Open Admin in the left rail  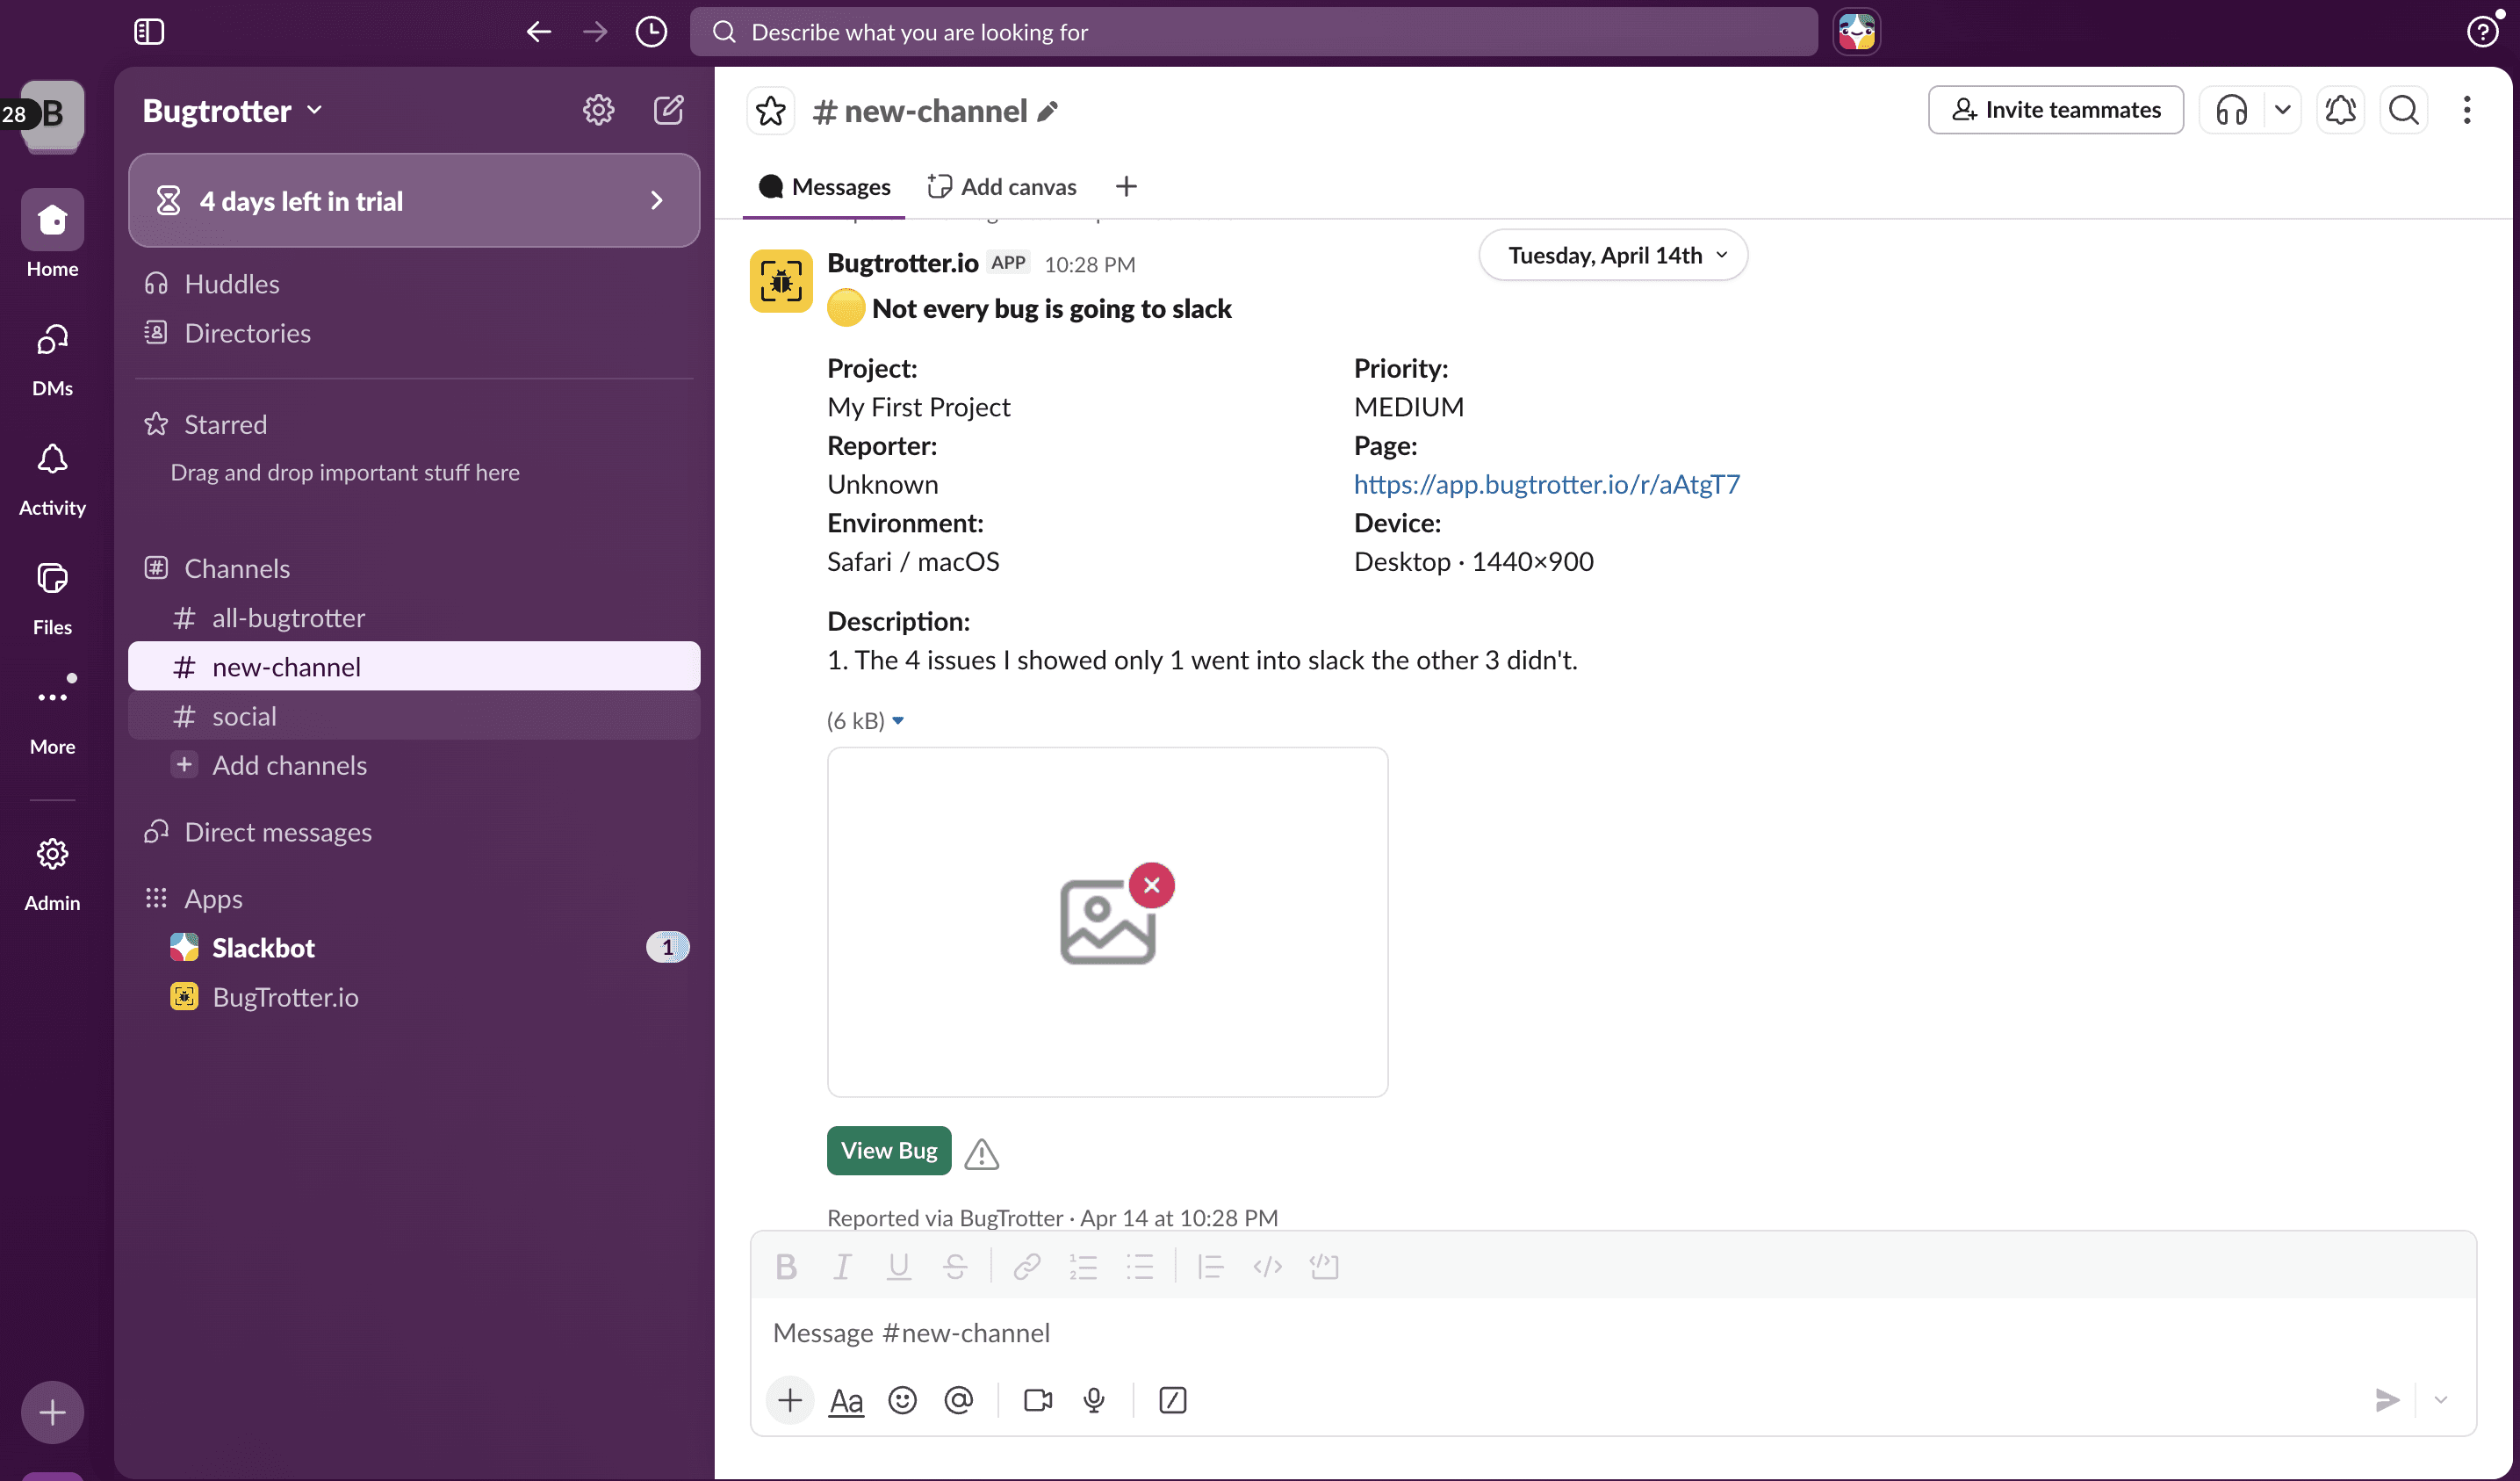point(52,876)
